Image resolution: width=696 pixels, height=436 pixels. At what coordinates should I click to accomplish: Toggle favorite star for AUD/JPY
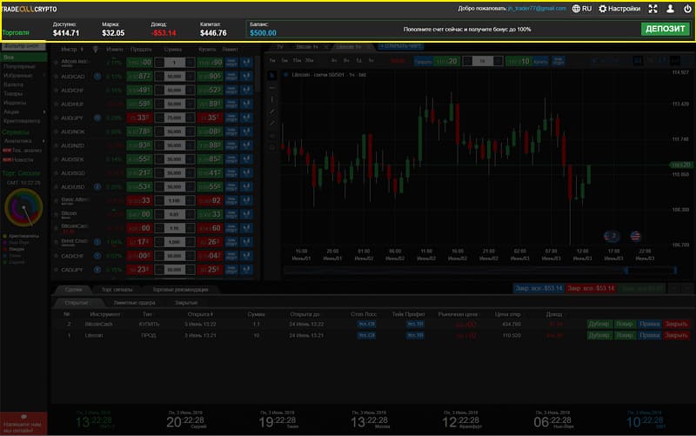click(x=56, y=117)
